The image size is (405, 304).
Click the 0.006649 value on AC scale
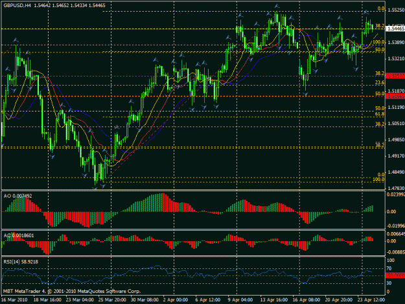click(396, 234)
